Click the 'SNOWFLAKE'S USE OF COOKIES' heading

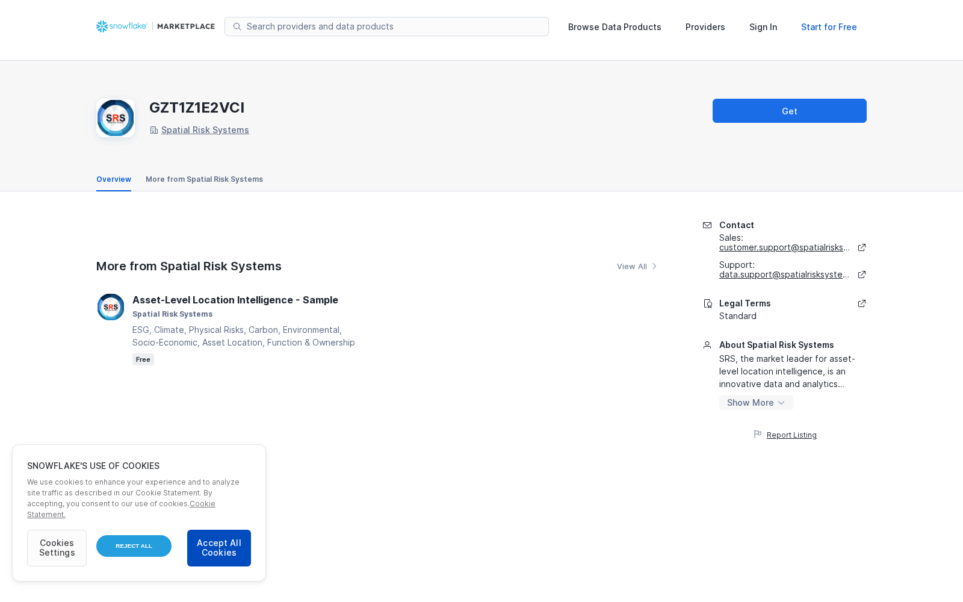coord(93,466)
